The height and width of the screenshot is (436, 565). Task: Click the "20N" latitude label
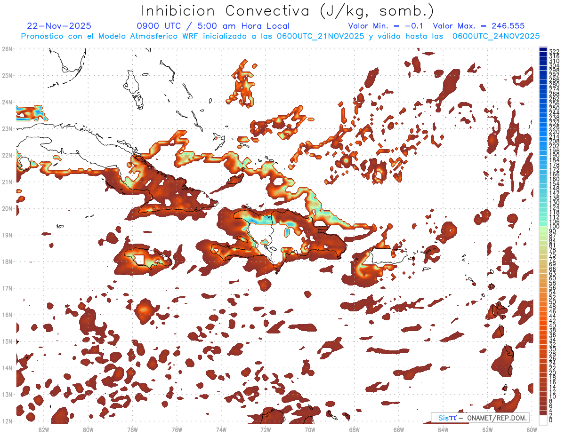click(x=7, y=208)
